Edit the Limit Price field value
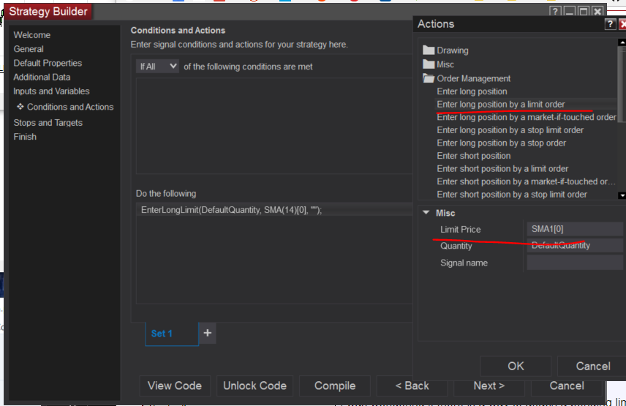The height and width of the screenshot is (406, 626). (575, 229)
